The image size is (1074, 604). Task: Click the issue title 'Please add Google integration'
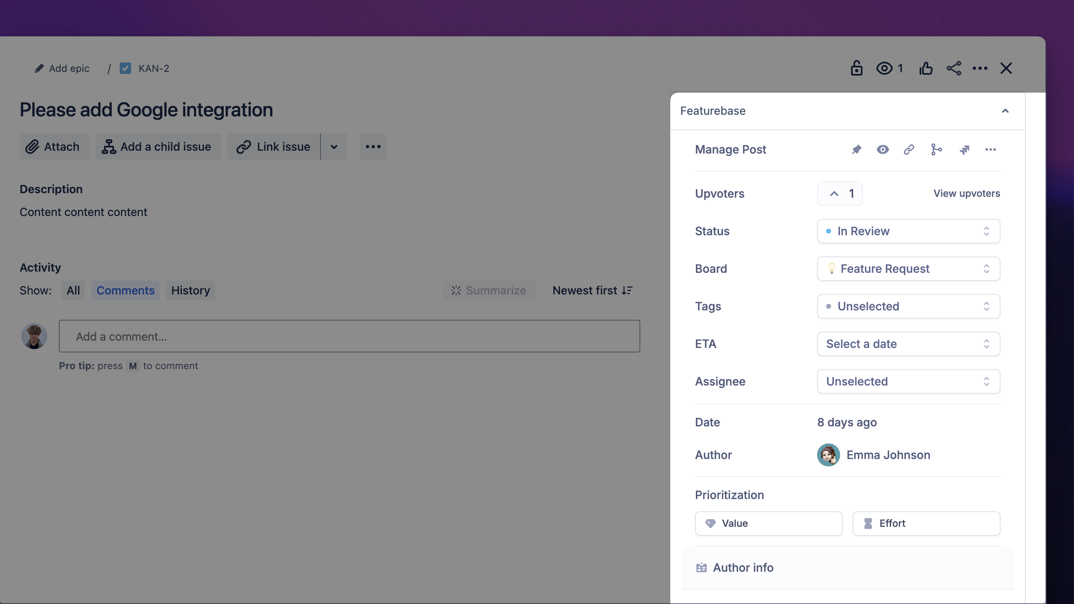146,109
